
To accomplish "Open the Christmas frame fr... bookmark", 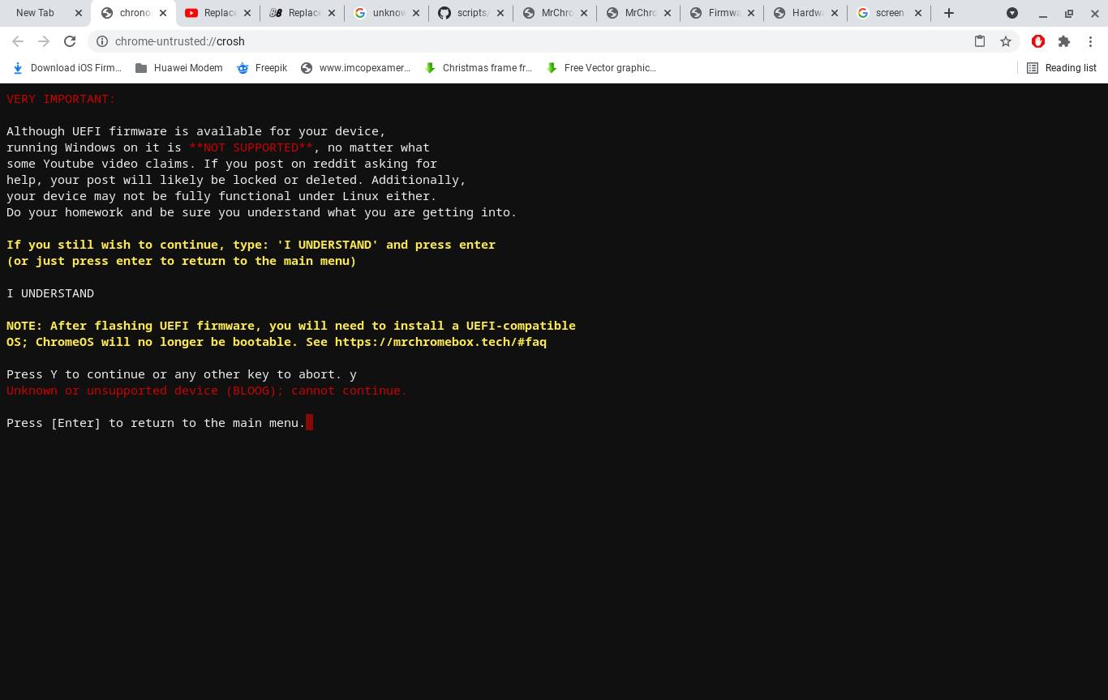I will click(x=478, y=68).
